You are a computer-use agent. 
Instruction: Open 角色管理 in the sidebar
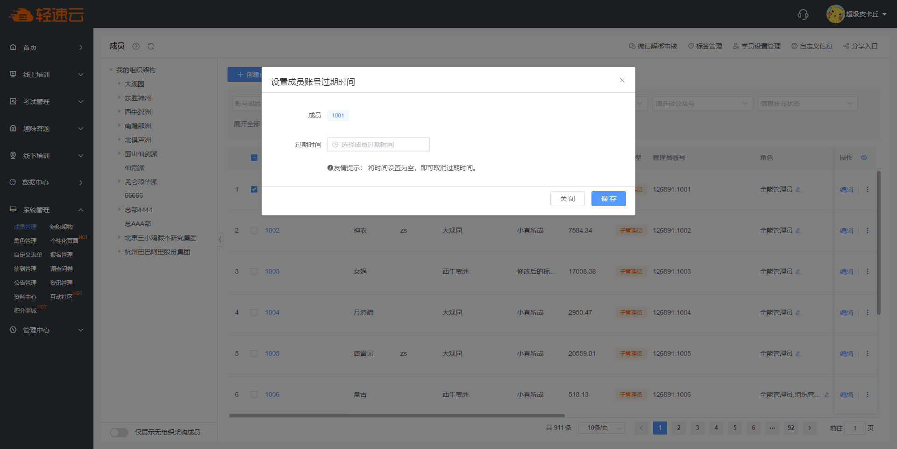click(25, 241)
